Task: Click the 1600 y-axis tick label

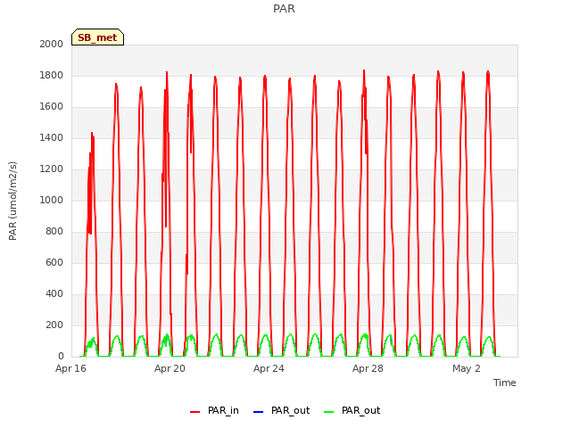Action: point(52,107)
